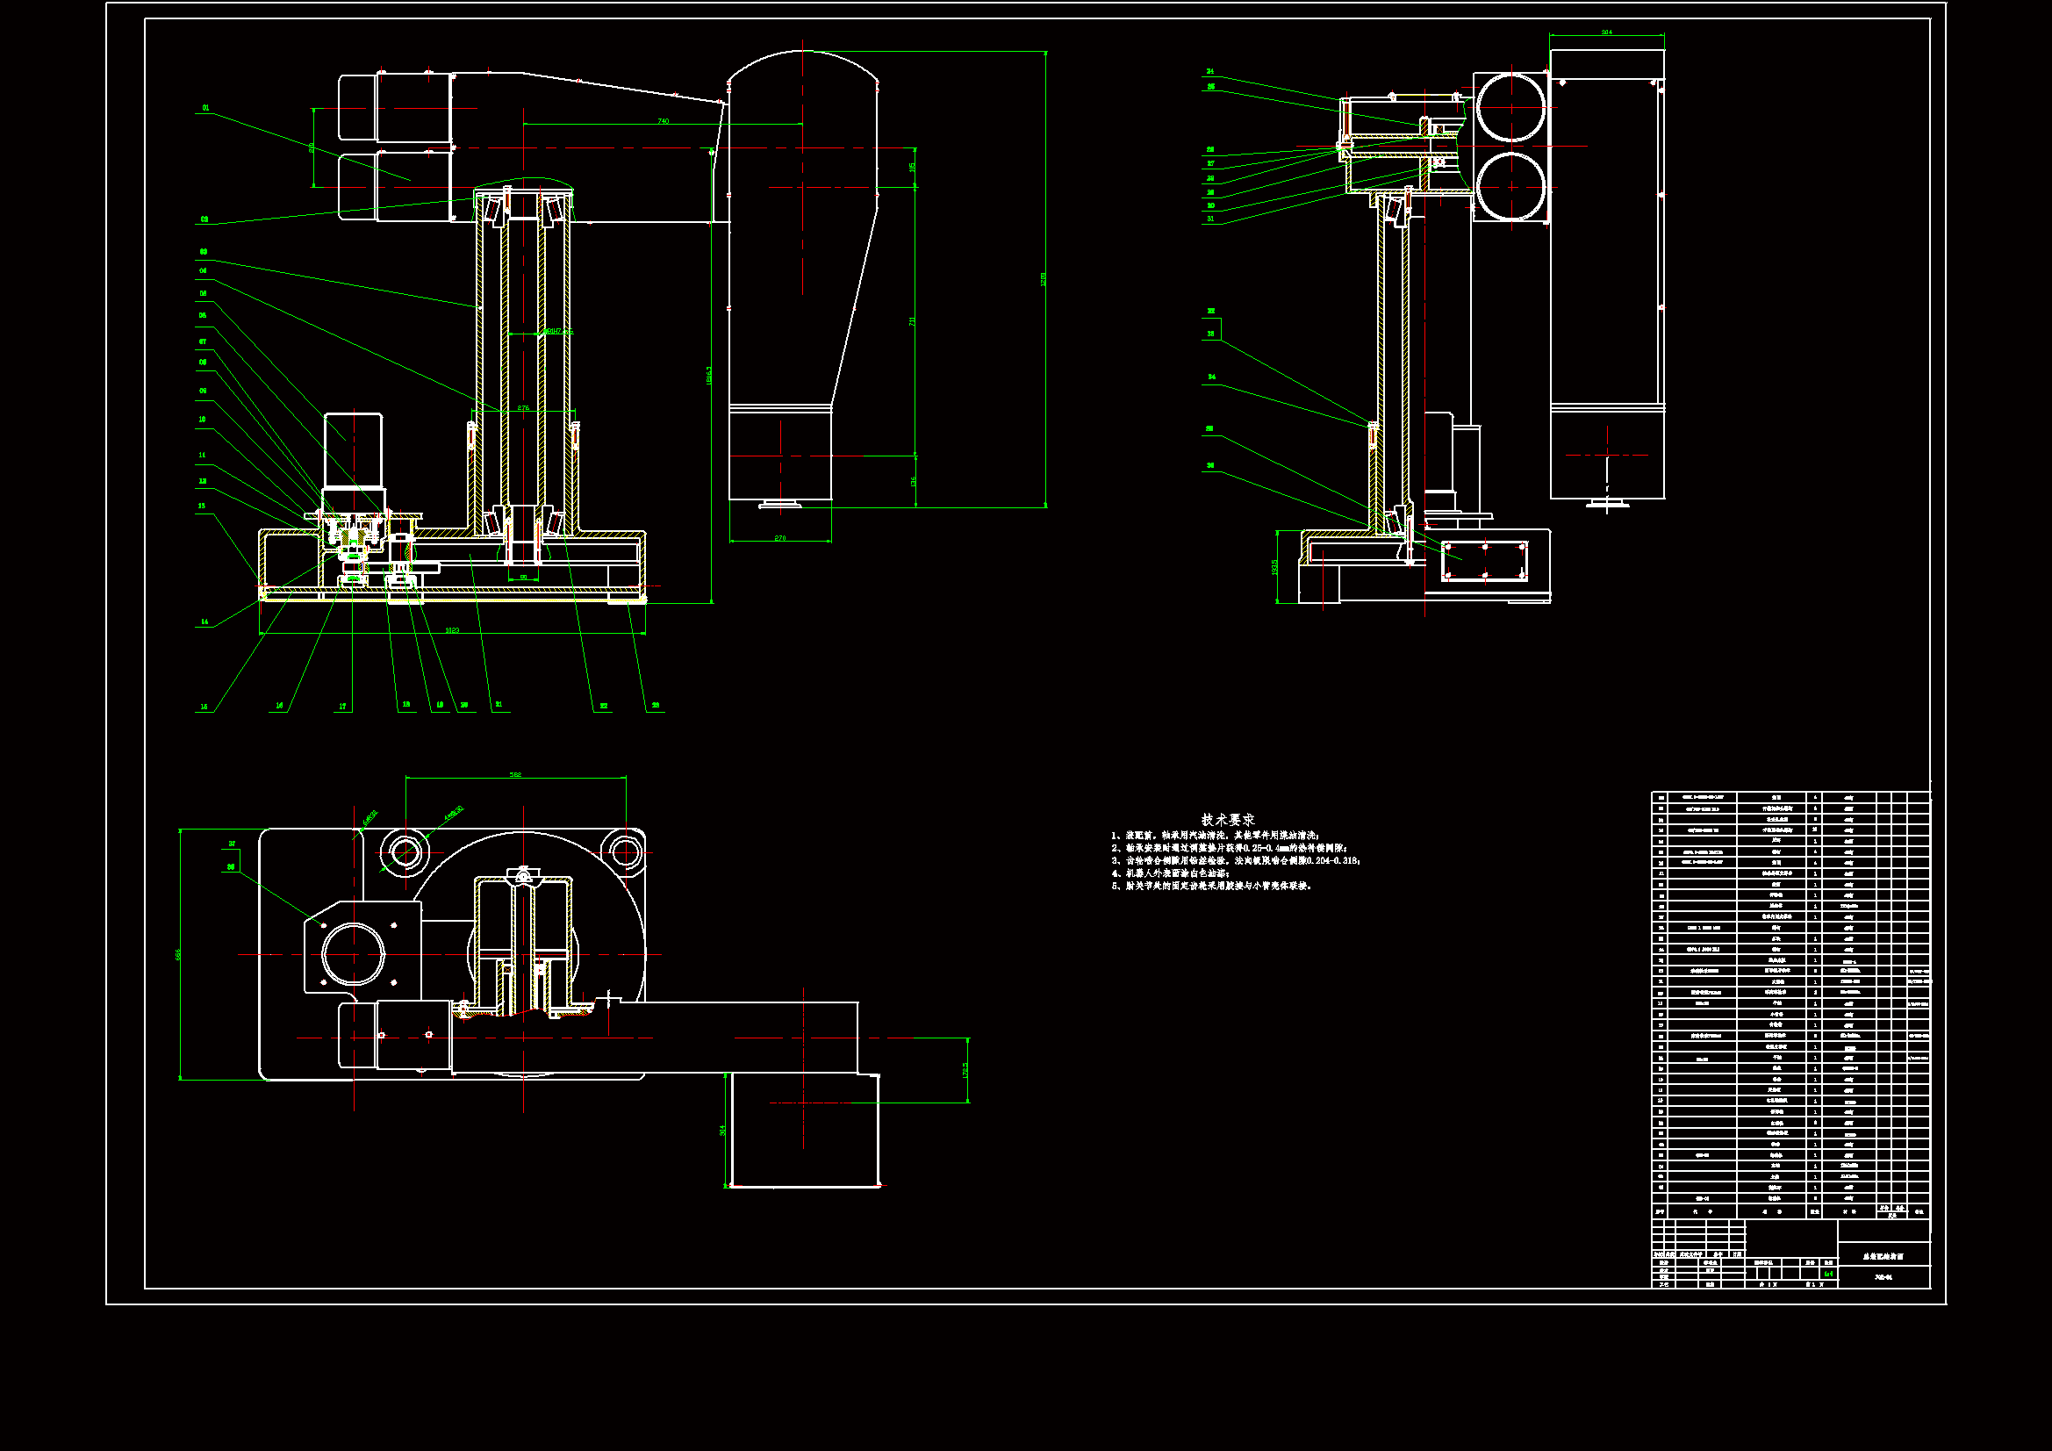
Task: Select the 270 dimension under the arm end
Action: point(779,537)
